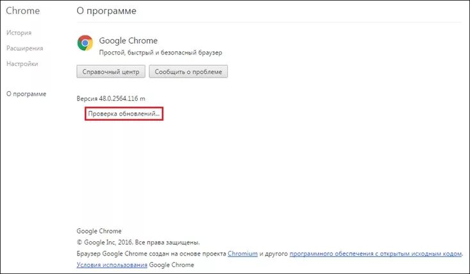The height and width of the screenshot is (274, 470).
Task: Click the Google Chrome logo icon
Action: [x=85, y=42]
